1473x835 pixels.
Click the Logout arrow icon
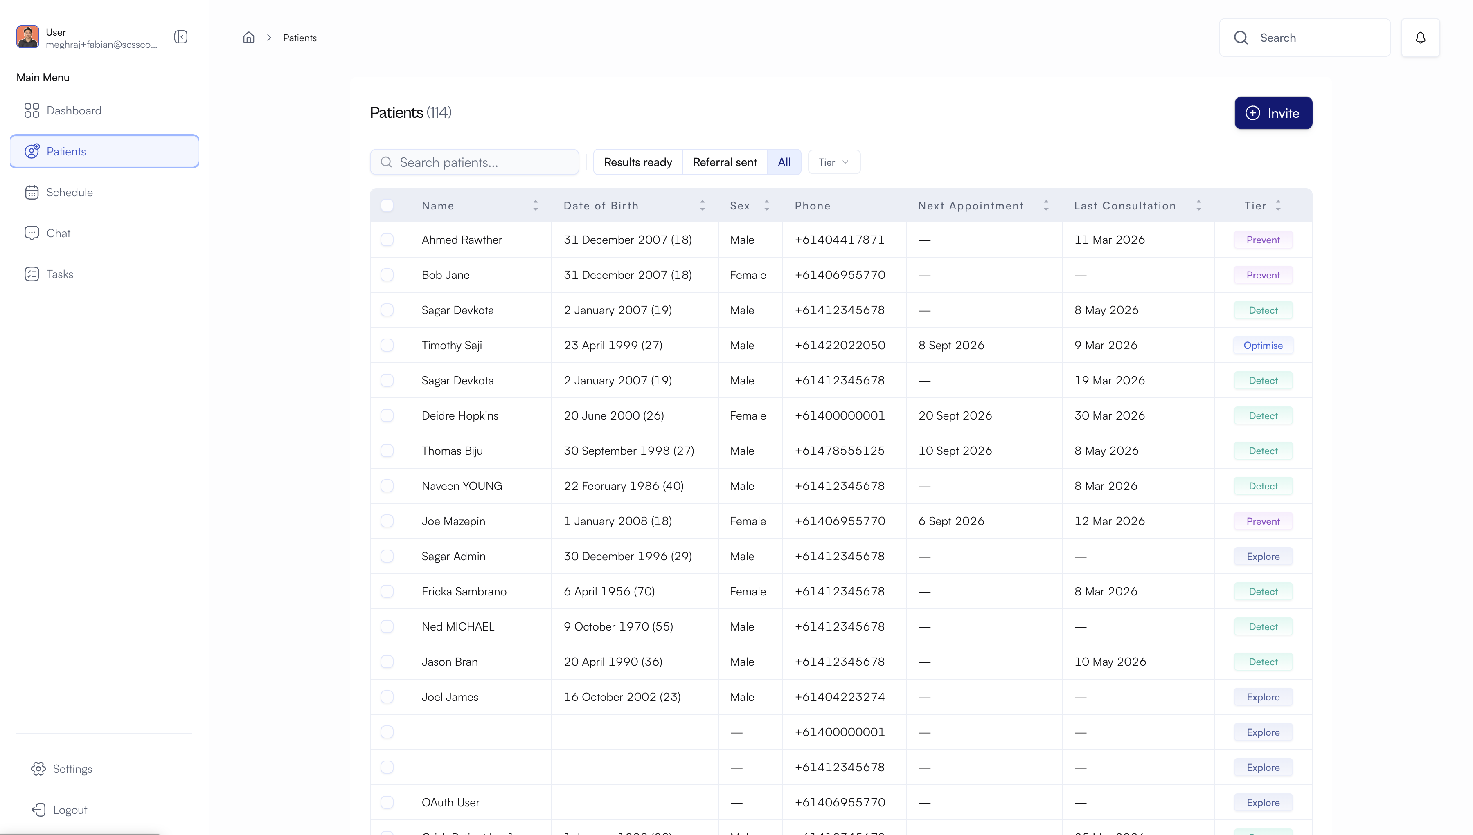(x=38, y=810)
